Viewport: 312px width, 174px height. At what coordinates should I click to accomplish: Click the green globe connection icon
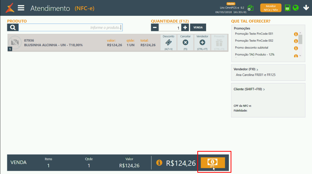(x=296, y=8)
